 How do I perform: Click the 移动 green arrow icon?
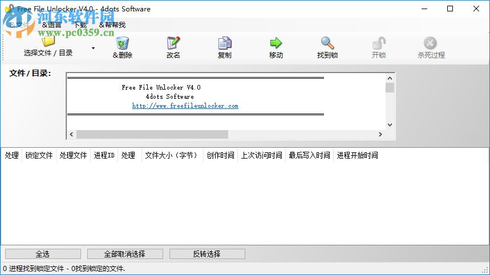[x=276, y=43]
